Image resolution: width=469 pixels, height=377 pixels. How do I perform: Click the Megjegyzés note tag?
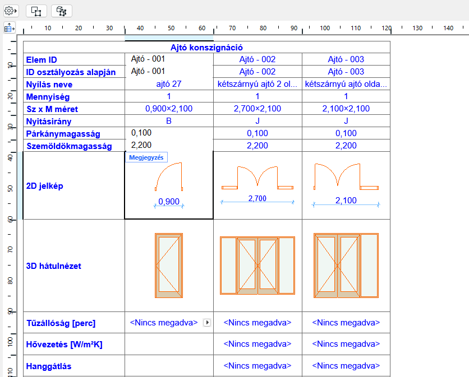146,157
